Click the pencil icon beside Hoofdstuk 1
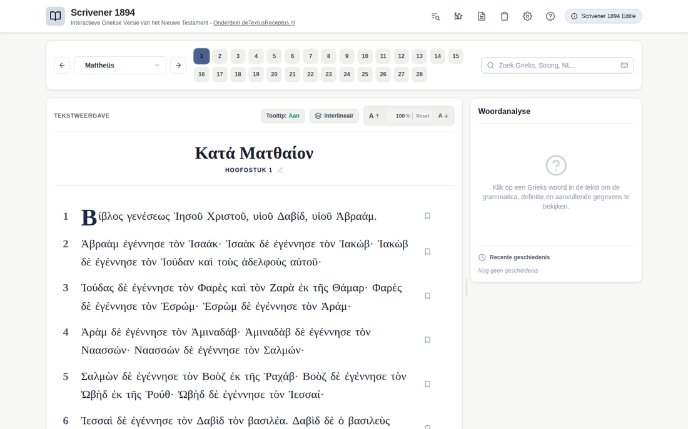This screenshot has width=688, height=429. tap(280, 170)
